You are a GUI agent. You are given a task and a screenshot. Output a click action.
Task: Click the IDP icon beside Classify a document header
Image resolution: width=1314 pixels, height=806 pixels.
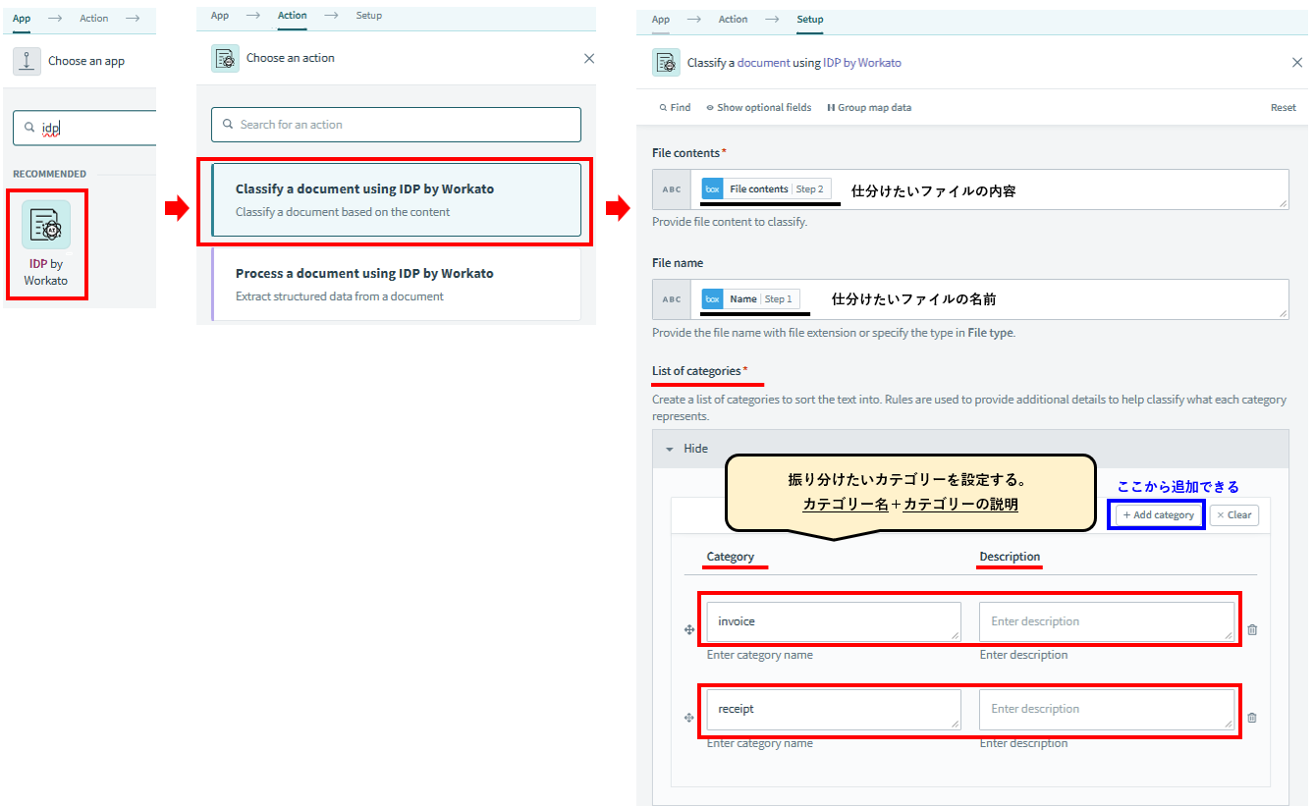pyautogui.click(x=666, y=62)
